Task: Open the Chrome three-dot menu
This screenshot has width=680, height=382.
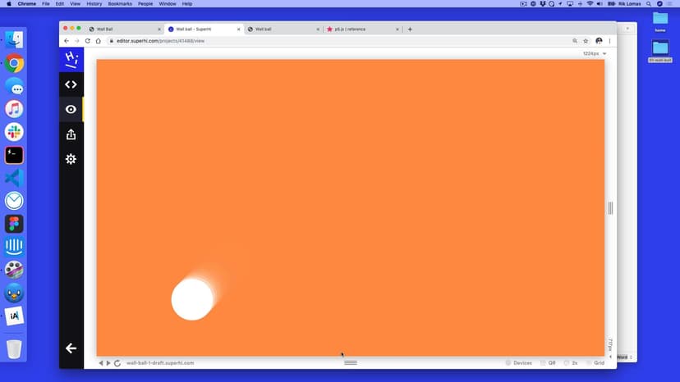Action: [609, 40]
